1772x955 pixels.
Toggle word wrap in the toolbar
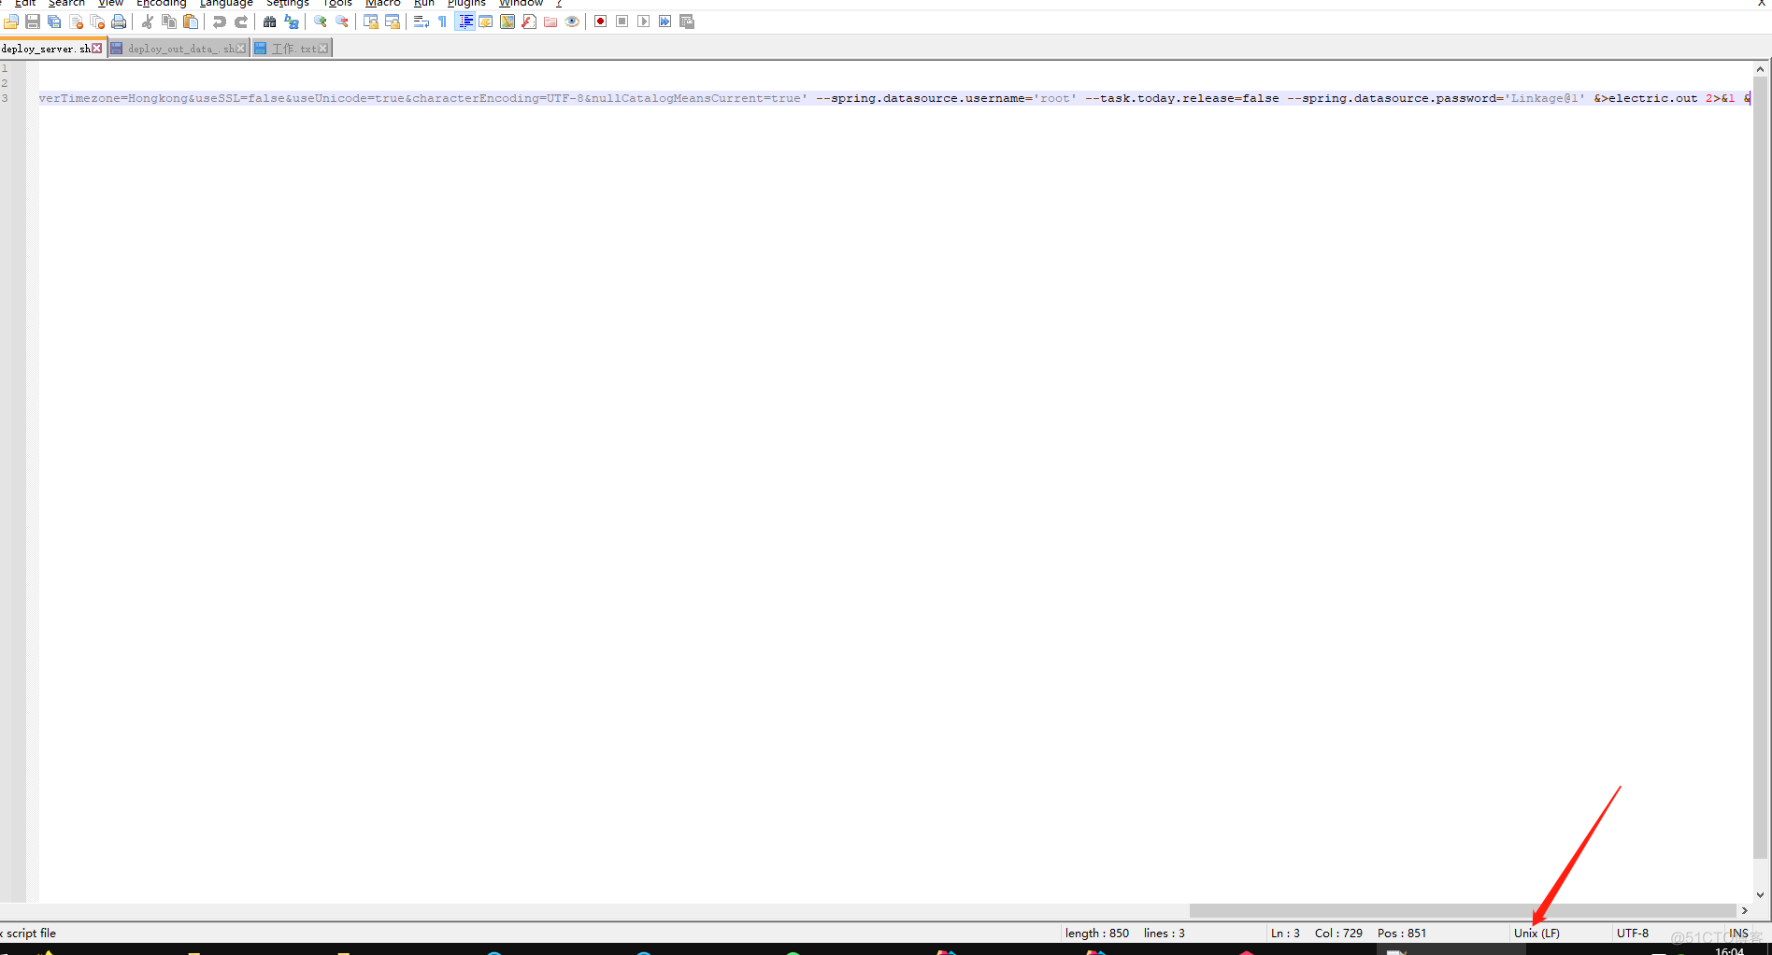point(422,21)
